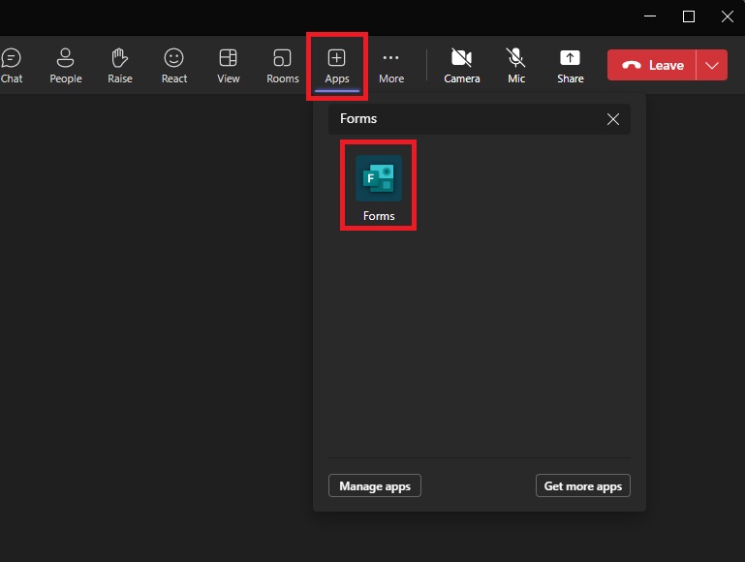Open the React emoji options
The image size is (745, 562).
pyautogui.click(x=173, y=66)
